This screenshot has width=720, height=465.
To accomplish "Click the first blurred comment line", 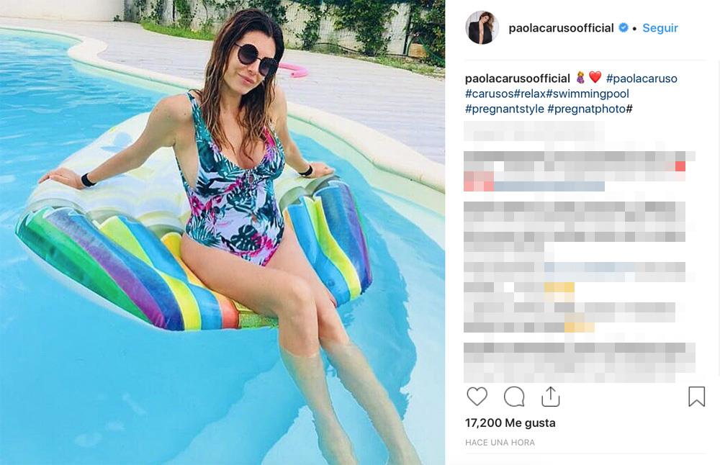I will click(x=534, y=131).
